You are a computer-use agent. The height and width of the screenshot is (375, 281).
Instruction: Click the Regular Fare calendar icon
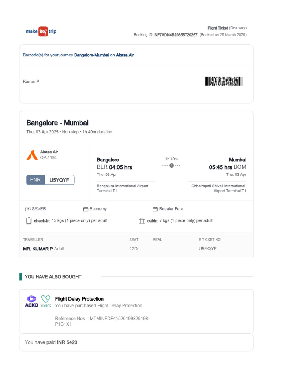155,209
